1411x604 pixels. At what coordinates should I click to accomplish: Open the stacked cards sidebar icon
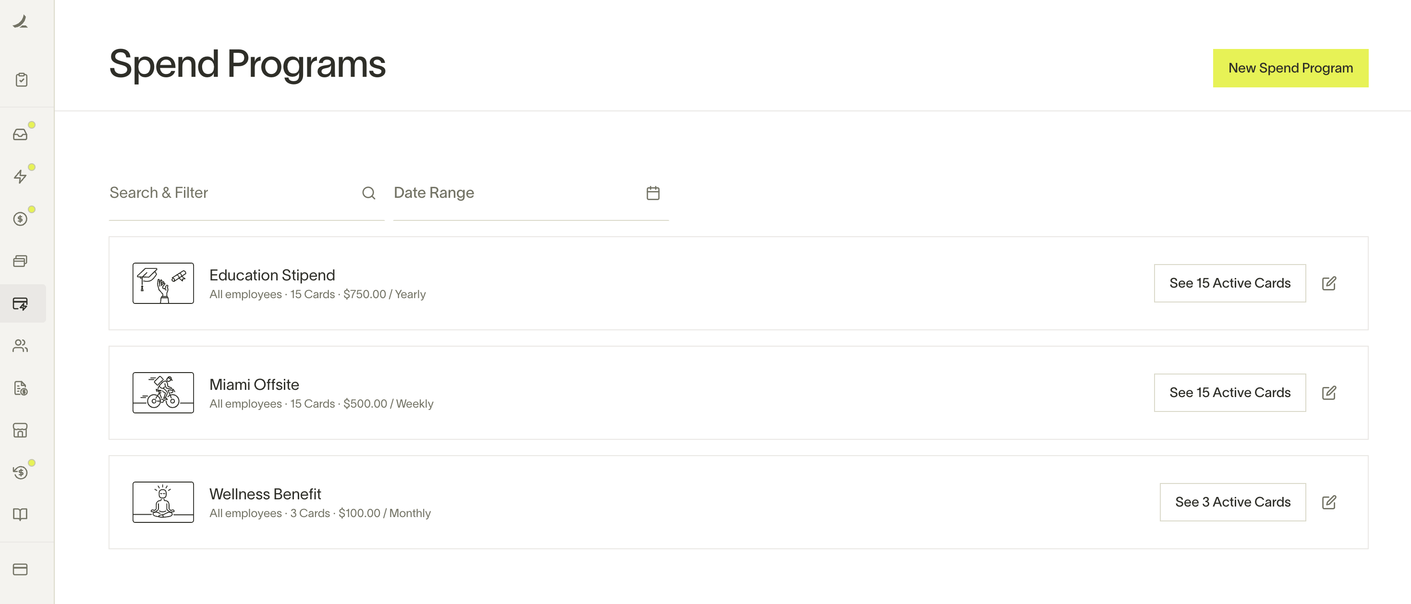[x=20, y=261]
